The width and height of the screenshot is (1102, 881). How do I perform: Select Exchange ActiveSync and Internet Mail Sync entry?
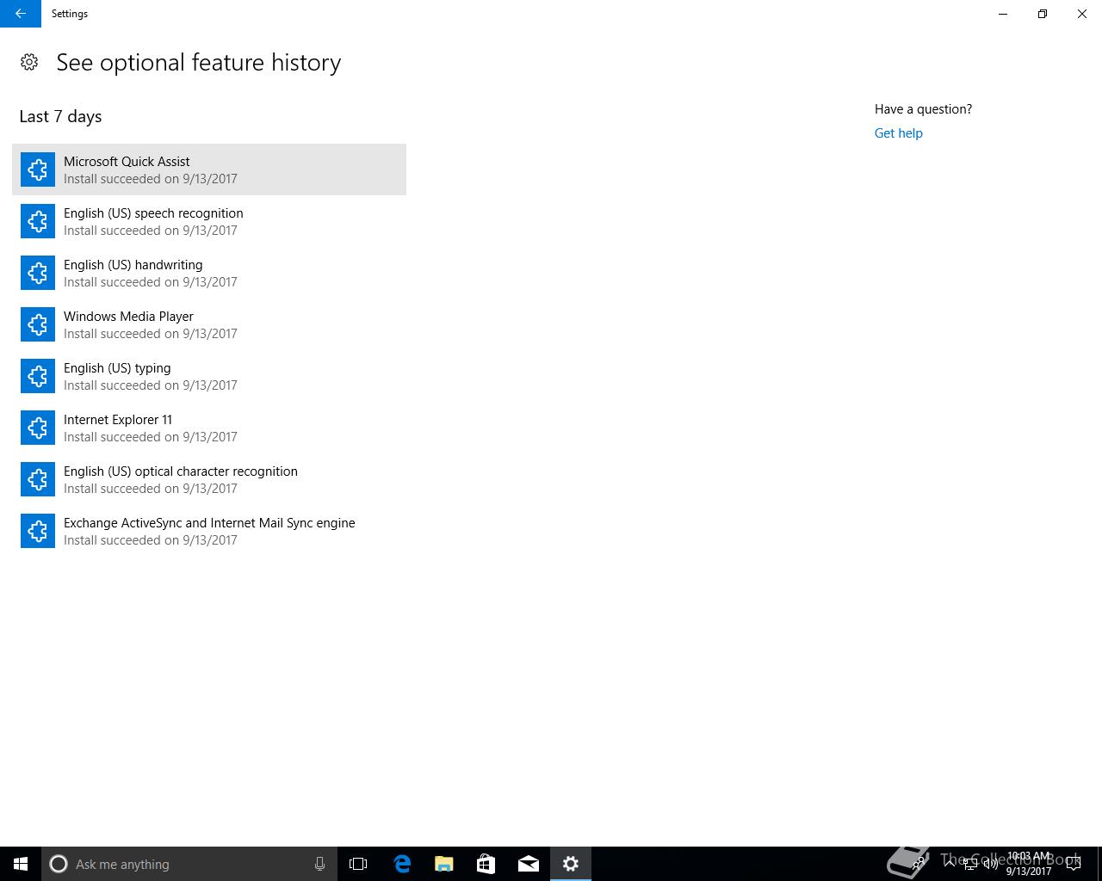[209, 531]
